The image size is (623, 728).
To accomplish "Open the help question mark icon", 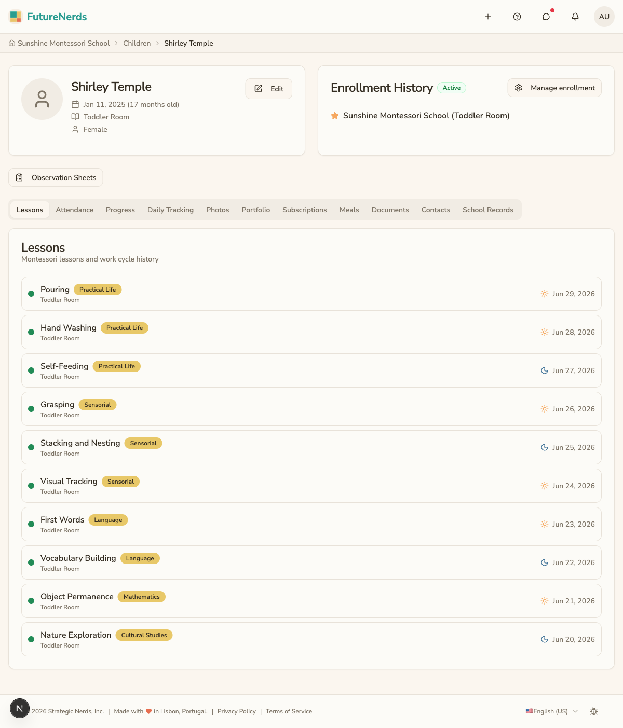I will pyautogui.click(x=517, y=17).
